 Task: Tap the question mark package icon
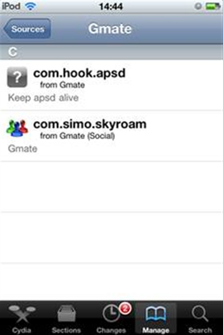point(17,77)
